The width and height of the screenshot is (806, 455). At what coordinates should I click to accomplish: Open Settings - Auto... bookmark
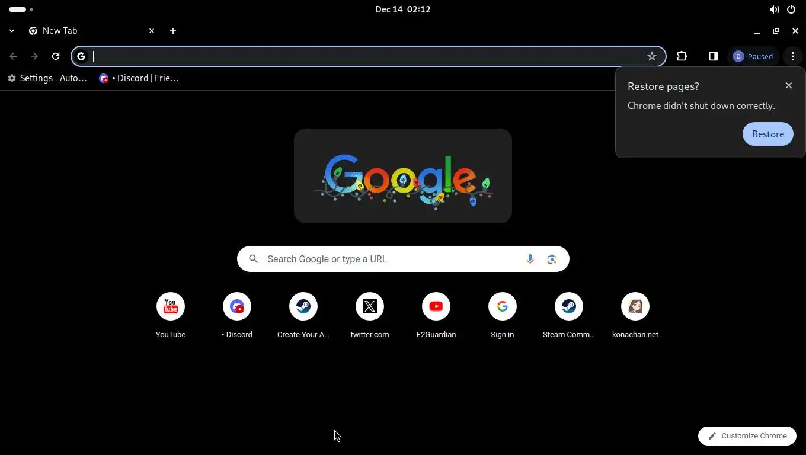pyautogui.click(x=47, y=78)
